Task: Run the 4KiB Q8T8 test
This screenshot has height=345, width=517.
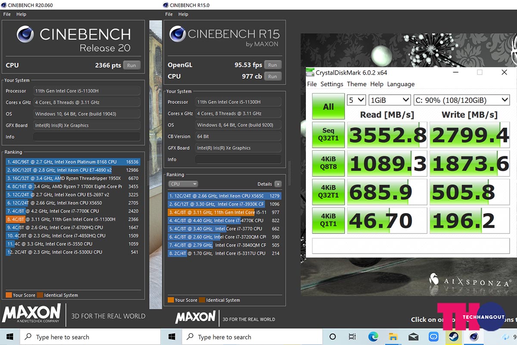Action: click(328, 163)
